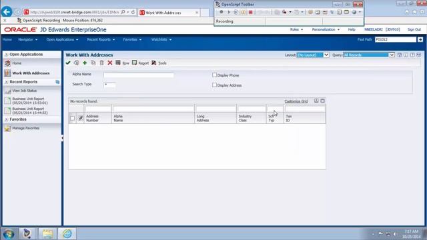The height and width of the screenshot is (240, 427).
Task: Open the Tools exit menu
Action: point(159,63)
